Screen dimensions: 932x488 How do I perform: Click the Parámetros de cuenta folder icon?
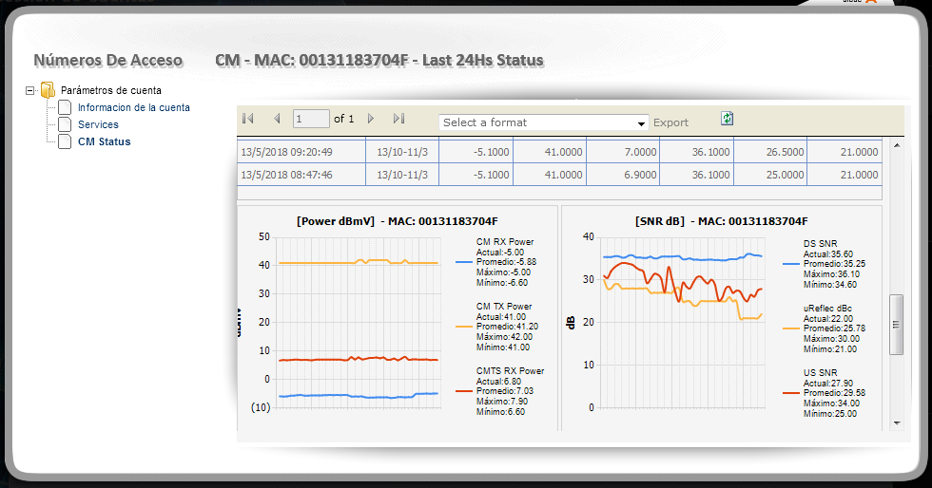click(x=48, y=90)
